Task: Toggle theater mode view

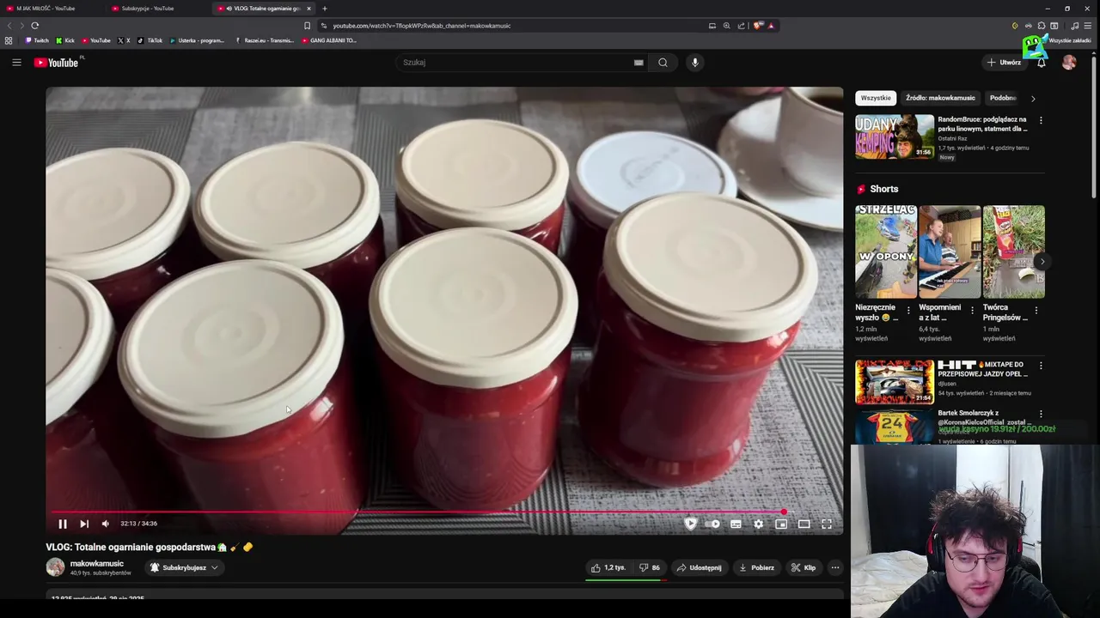Action: tap(804, 524)
